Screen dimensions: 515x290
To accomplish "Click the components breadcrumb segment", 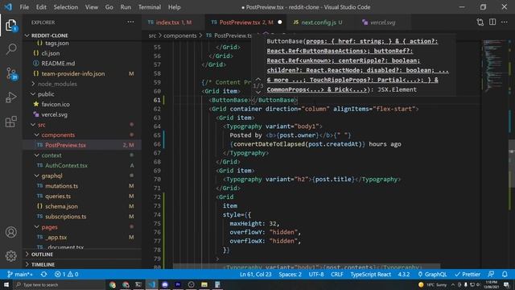I will click(179, 35).
